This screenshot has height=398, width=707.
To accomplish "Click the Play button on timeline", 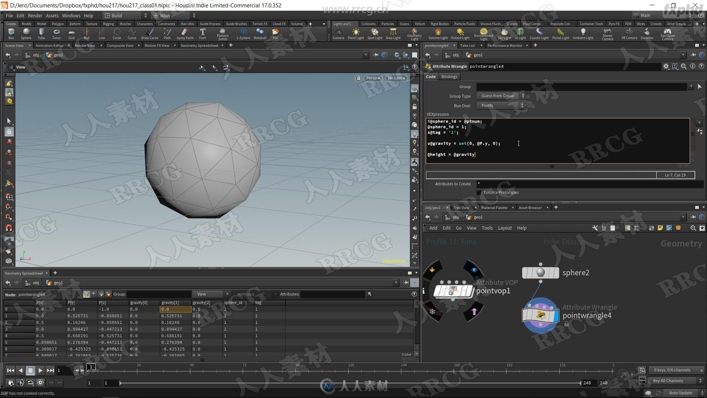I will click(x=40, y=370).
